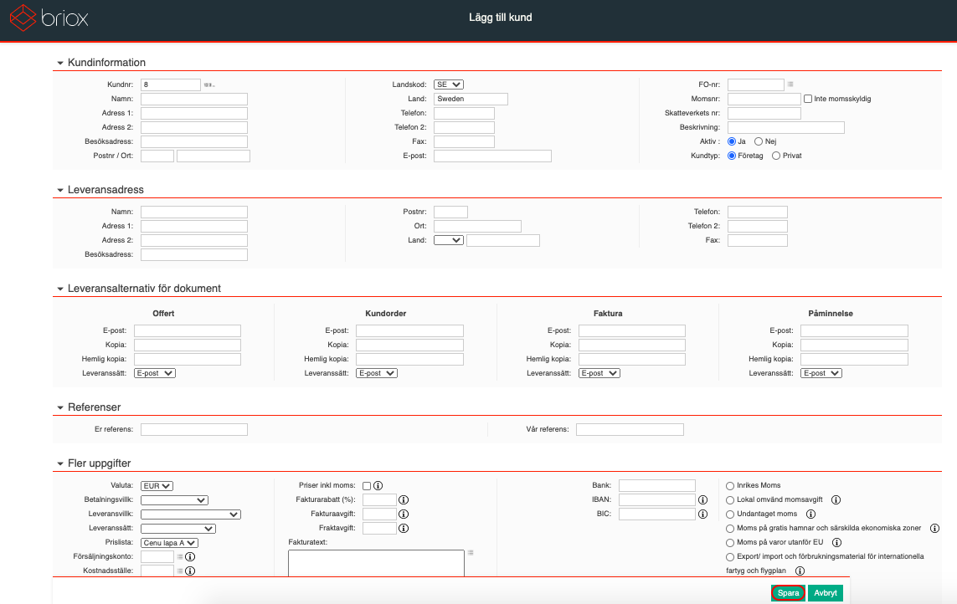This screenshot has width=957, height=604.
Task: Open Offert Leveranssätt dropdown
Action: (x=154, y=373)
